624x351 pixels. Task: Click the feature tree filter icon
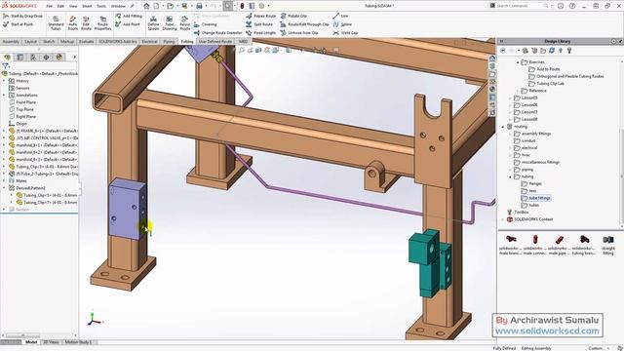[6, 66]
